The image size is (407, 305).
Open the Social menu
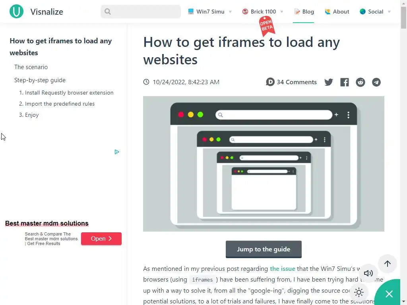tap(375, 12)
